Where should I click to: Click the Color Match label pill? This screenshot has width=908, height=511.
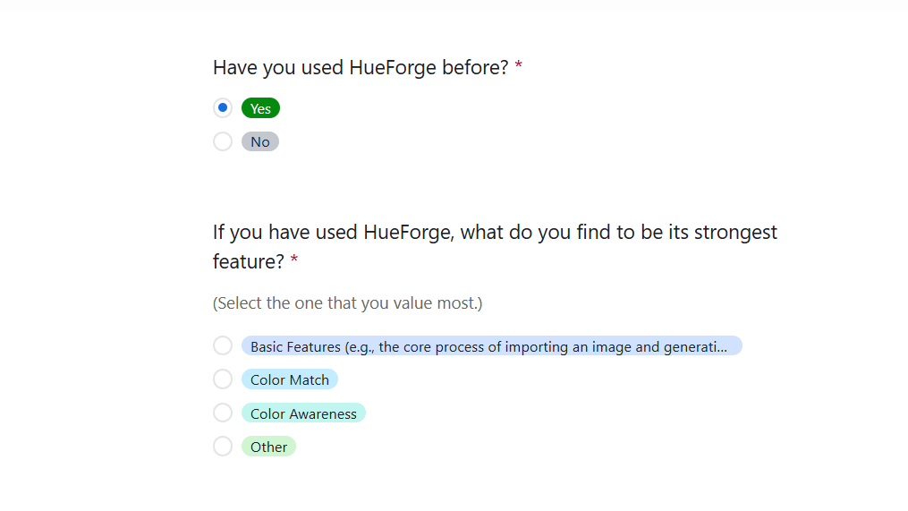tap(290, 380)
